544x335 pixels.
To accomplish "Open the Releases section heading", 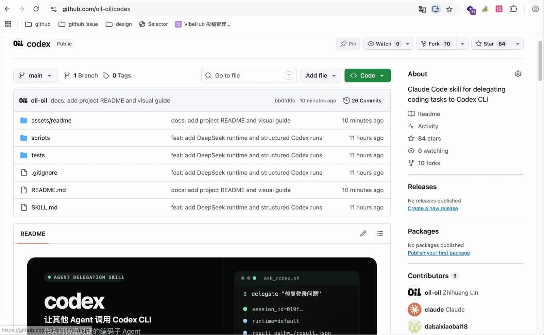I will pos(422,187).
